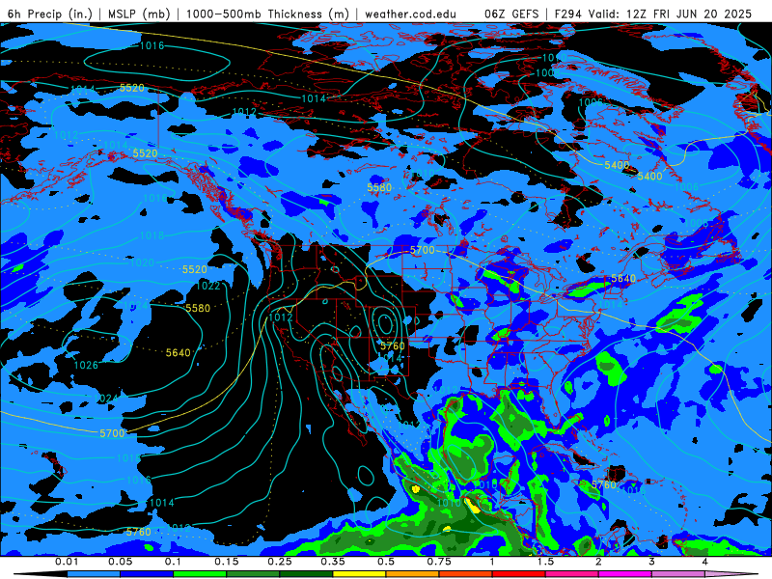Select the dark blue 0.05–0.1 legend swatch
This screenshot has height=579, width=772.
147,574
